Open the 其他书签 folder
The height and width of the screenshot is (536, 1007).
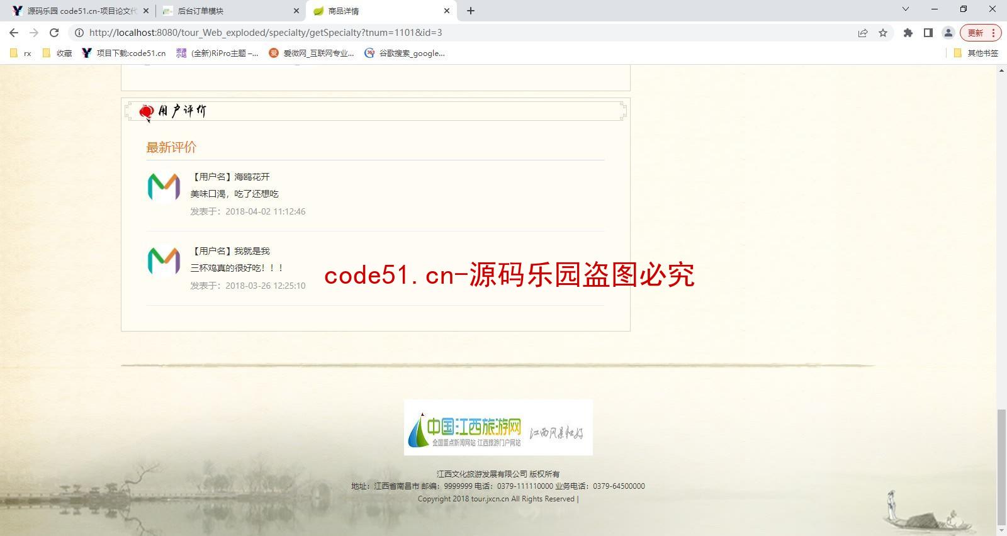[x=976, y=53]
